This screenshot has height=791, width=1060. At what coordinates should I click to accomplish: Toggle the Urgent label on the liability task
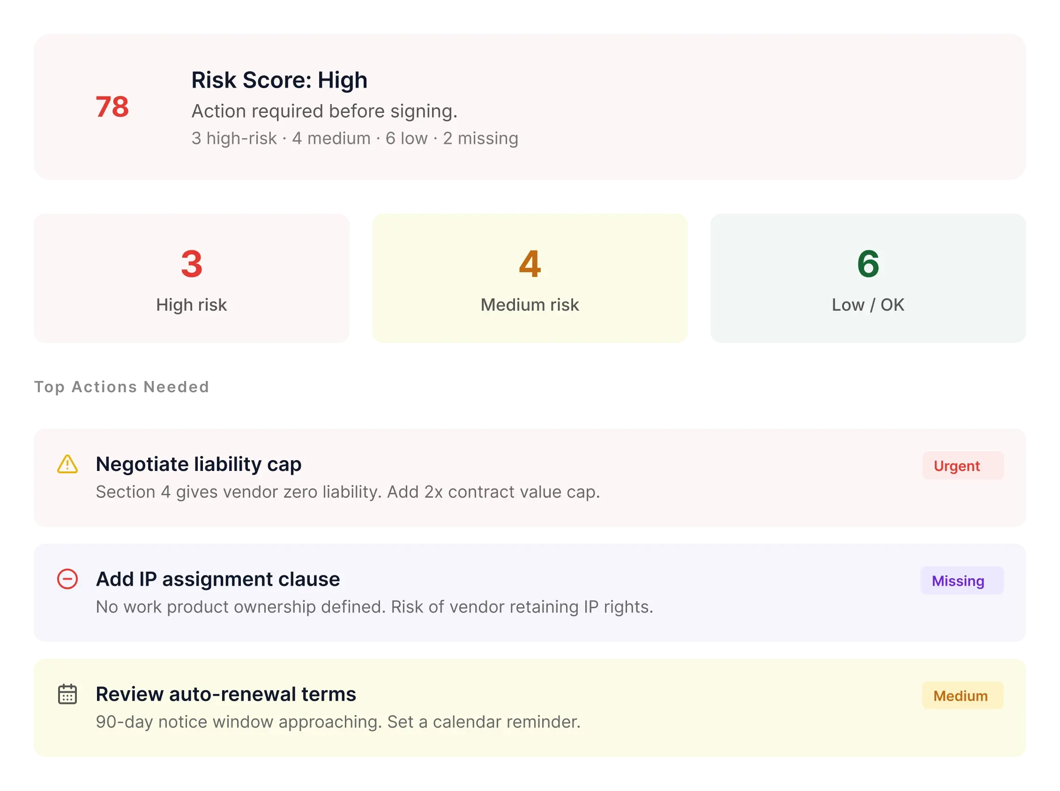pos(963,465)
